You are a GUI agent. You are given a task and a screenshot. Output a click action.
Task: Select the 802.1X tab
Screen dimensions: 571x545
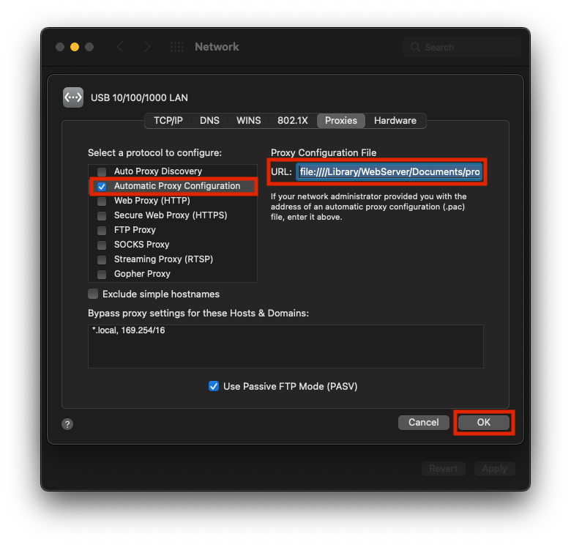pyautogui.click(x=293, y=120)
